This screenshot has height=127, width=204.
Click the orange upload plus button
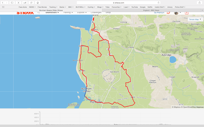187,13
